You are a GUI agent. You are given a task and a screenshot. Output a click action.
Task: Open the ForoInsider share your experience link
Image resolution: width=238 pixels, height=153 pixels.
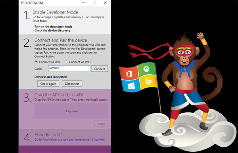[69, 140]
